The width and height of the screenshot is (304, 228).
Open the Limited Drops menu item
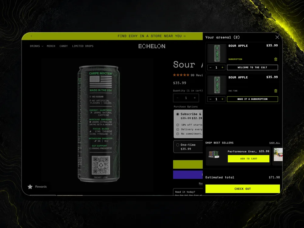(83, 46)
